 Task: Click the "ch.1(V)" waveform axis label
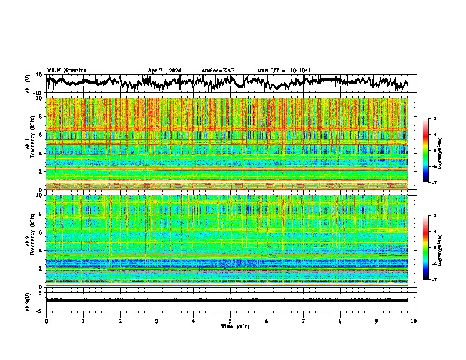(x=28, y=84)
